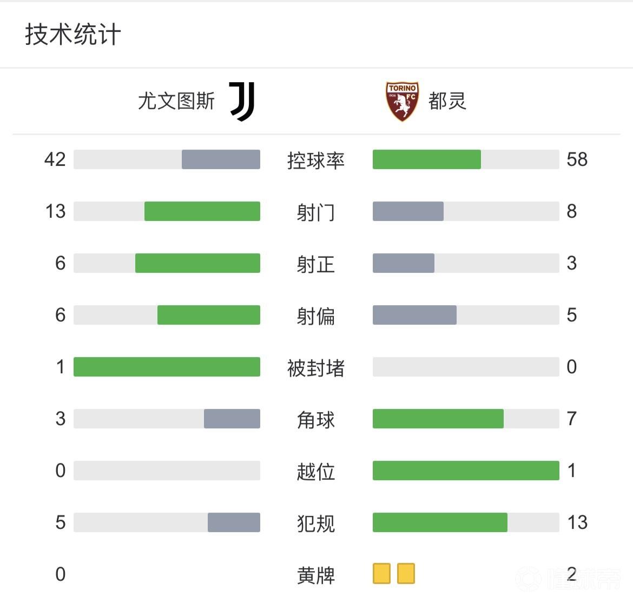Select the 控球率 stat label

tap(316, 160)
